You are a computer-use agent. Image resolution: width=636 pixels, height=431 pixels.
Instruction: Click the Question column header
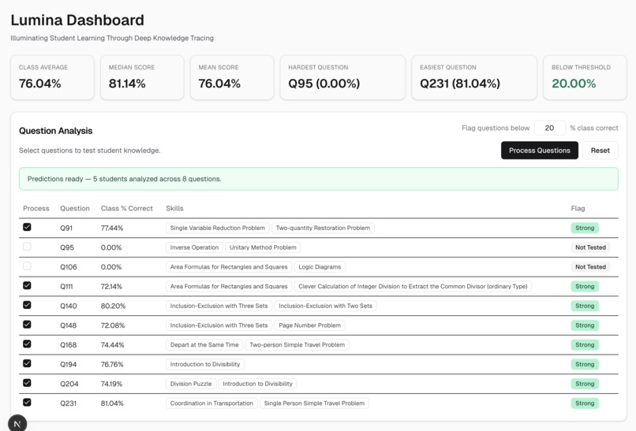click(x=75, y=208)
